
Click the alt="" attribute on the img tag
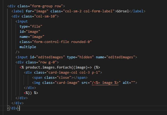[x=129, y=83]
